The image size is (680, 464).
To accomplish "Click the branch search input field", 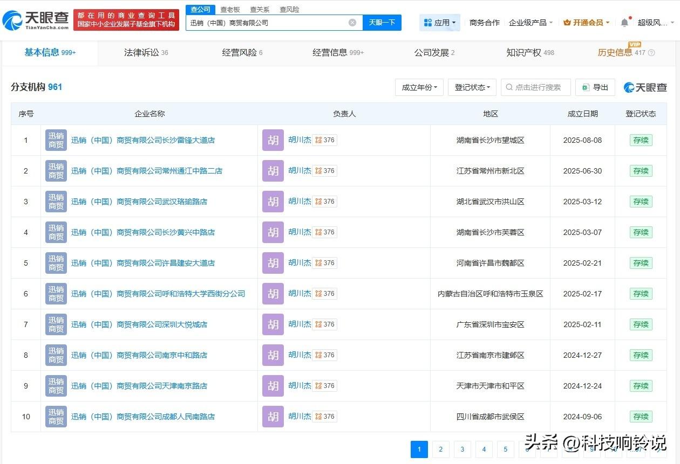I will coord(537,87).
